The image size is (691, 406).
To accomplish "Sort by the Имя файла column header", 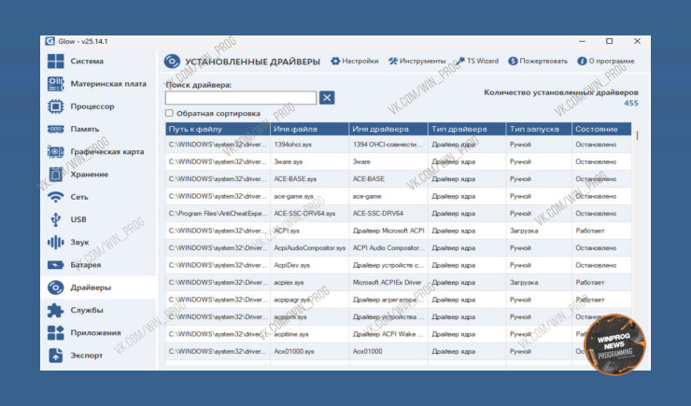I will pos(310,129).
